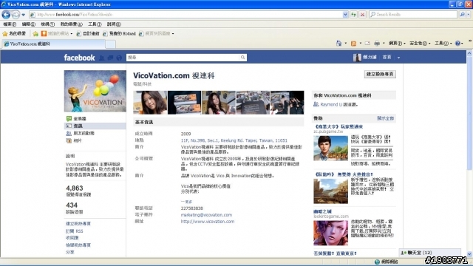
Task: Click the create page button at top right
Action: [380, 74]
